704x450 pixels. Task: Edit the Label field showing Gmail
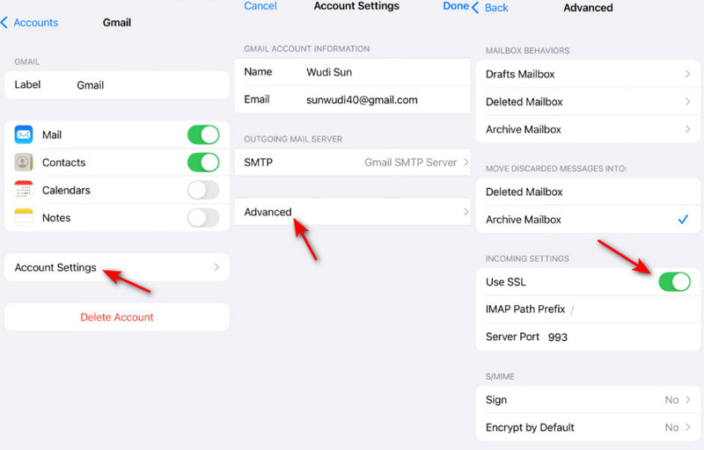click(117, 84)
